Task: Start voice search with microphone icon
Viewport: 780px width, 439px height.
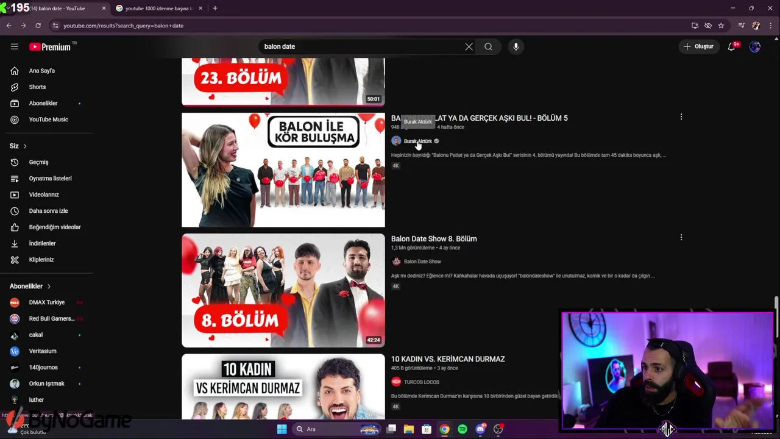Action: [516, 46]
